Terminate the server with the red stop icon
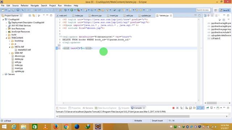Image resolution: width=232 pixels, height=130 pixels. 173,108
